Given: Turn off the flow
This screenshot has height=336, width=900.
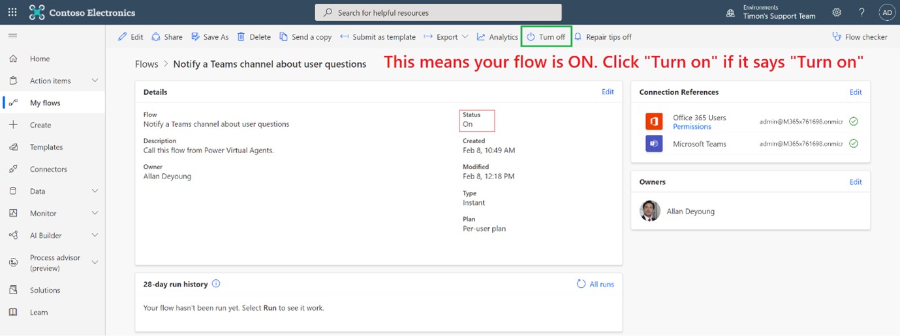Looking at the screenshot, I should pyautogui.click(x=546, y=36).
